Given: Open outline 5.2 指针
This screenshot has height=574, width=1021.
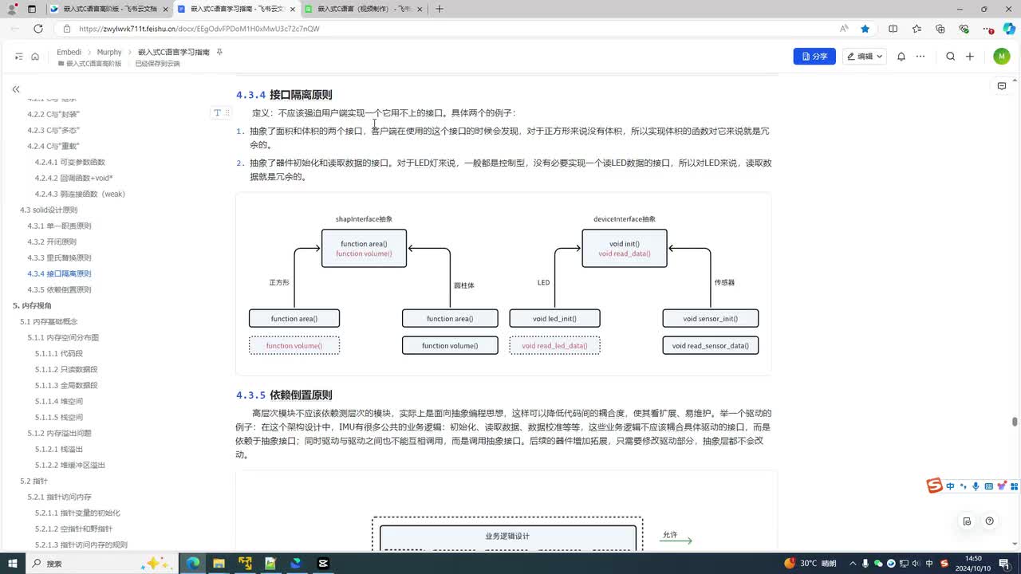Looking at the screenshot, I should coord(34,481).
